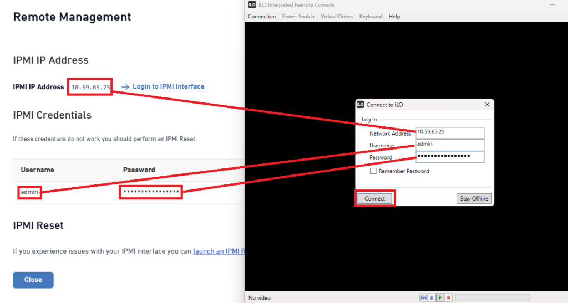This screenshot has height=303, width=568.
Task: Click the skip-to-start playback icon
Action: (x=423, y=297)
